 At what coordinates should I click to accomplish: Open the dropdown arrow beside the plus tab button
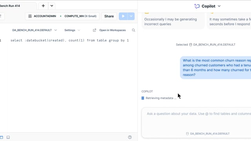(52, 6)
